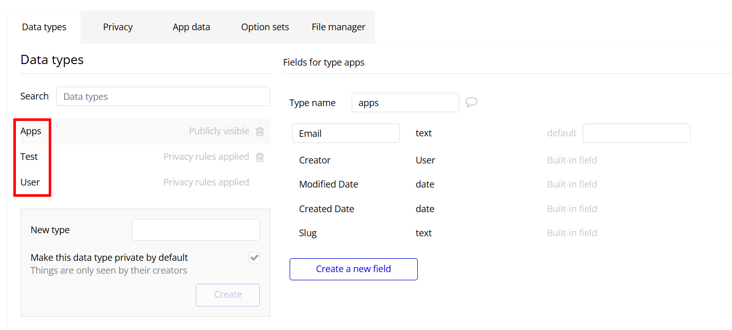
Task: Select the Data types tab
Action: click(44, 27)
